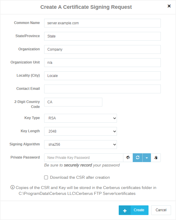Click the info icon beside Copies note

[x=13, y=187]
